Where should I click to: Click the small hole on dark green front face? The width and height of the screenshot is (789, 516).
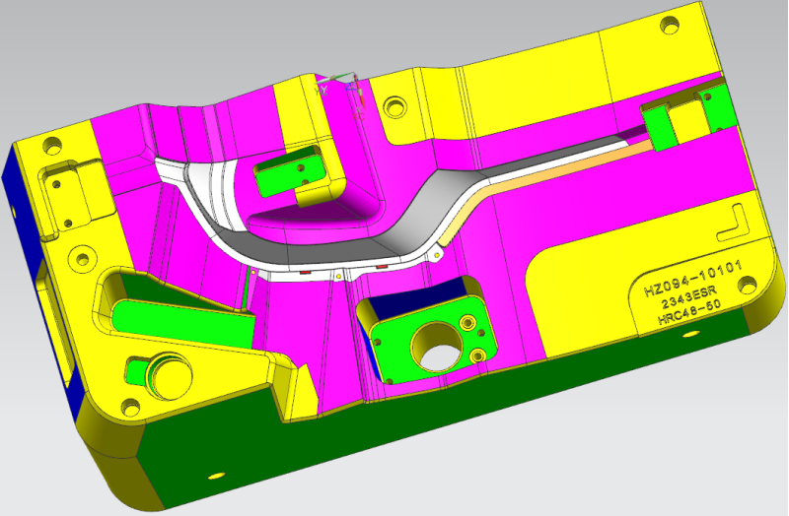click(214, 476)
